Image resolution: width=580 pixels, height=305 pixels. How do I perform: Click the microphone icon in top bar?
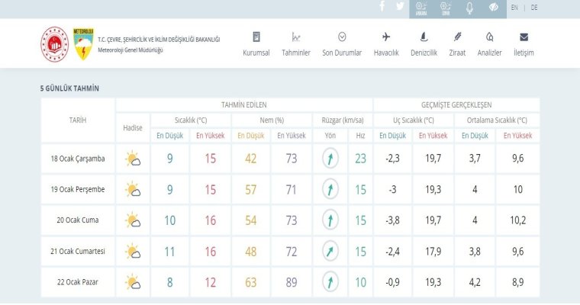pyautogui.click(x=469, y=8)
